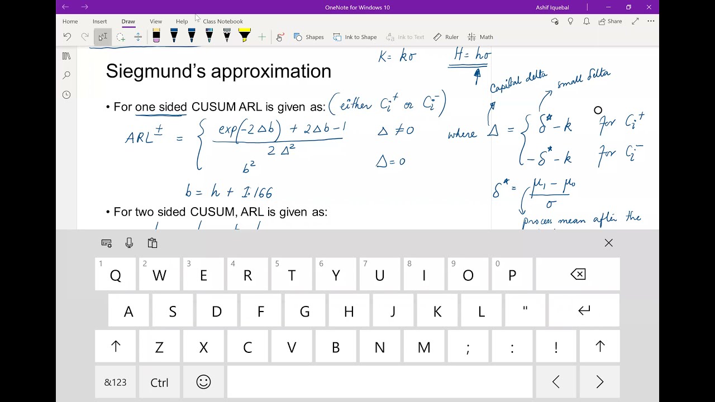Select the Draw tab
The width and height of the screenshot is (715, 402).
[128, 21]
